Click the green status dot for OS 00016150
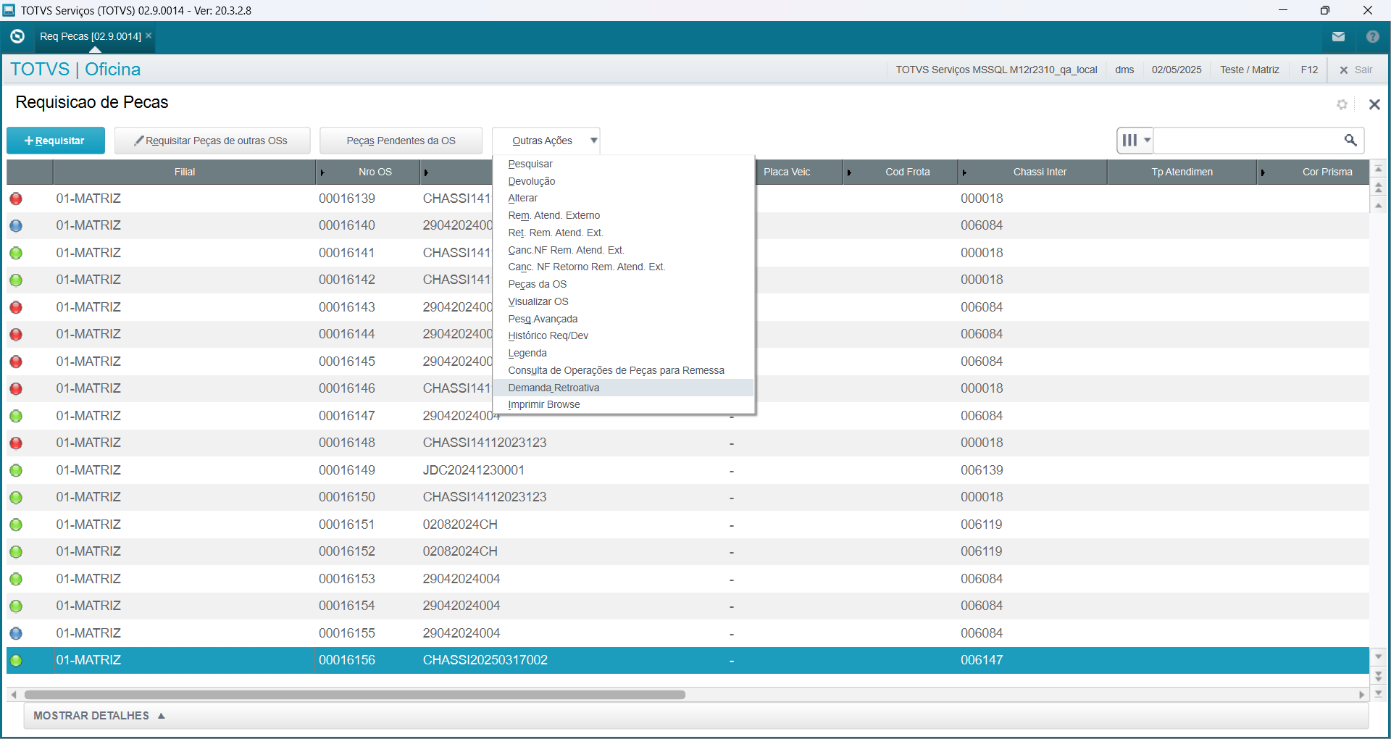 (x=16, y=498)
